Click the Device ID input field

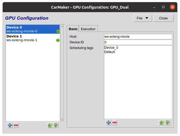tap(138, 42)
